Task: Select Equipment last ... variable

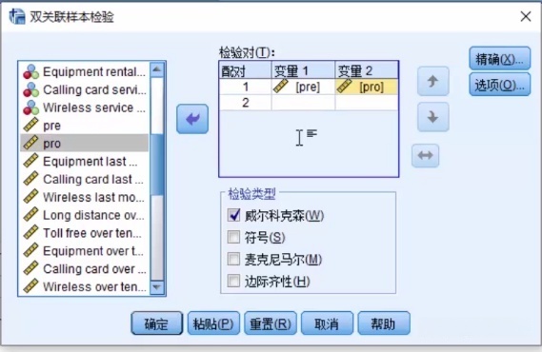Action: click(85, 161)
